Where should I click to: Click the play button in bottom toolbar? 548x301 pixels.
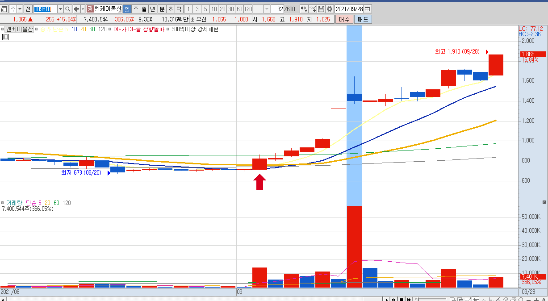coord(387,298)
